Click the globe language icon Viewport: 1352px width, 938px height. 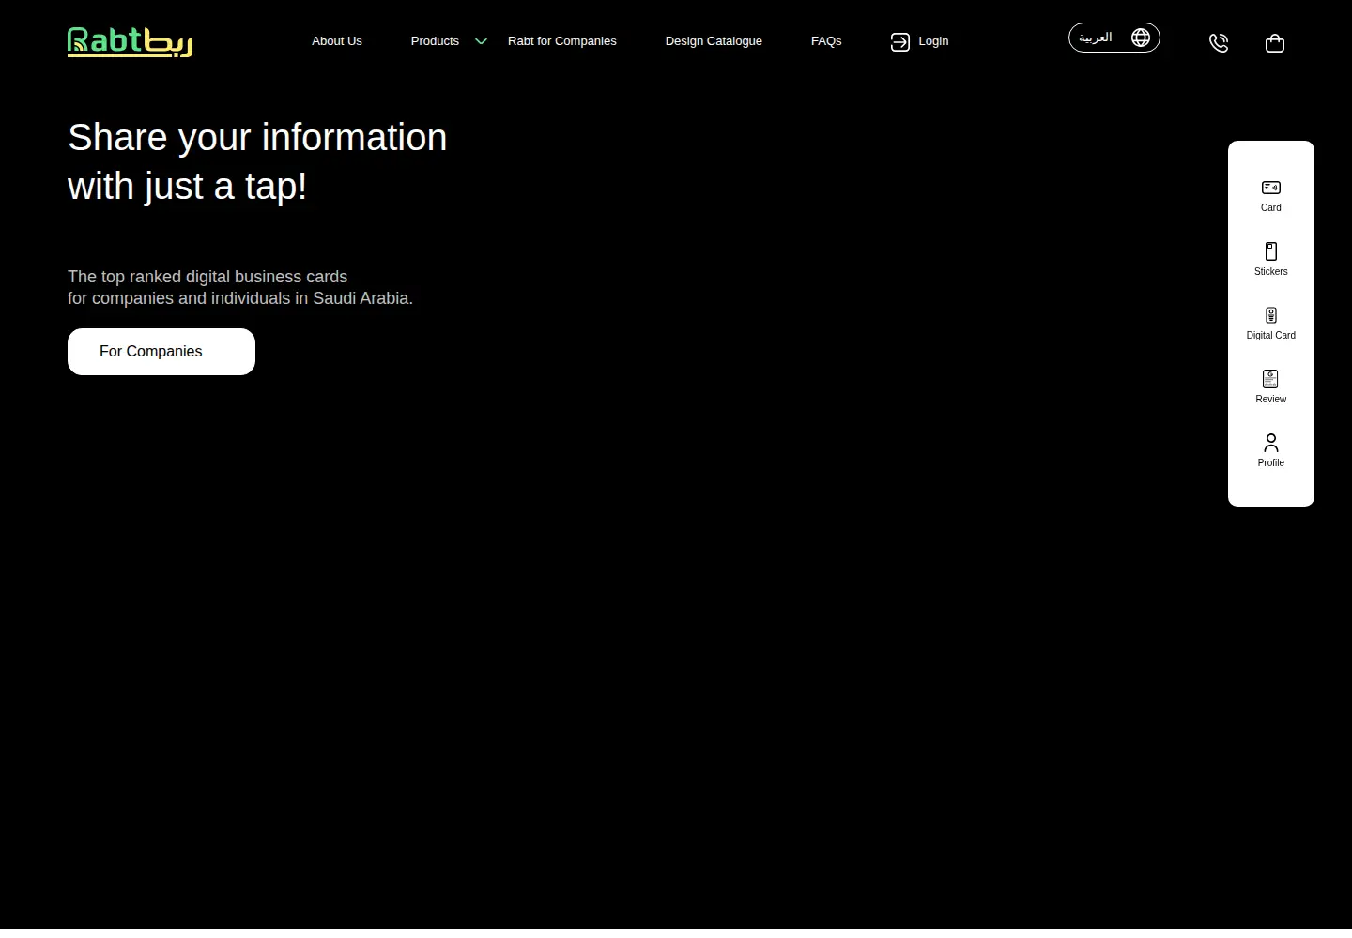pyautogui.click(x=1141, y=38)
